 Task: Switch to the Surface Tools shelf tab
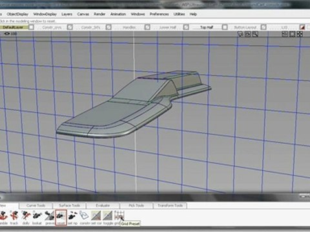(69, 206)
